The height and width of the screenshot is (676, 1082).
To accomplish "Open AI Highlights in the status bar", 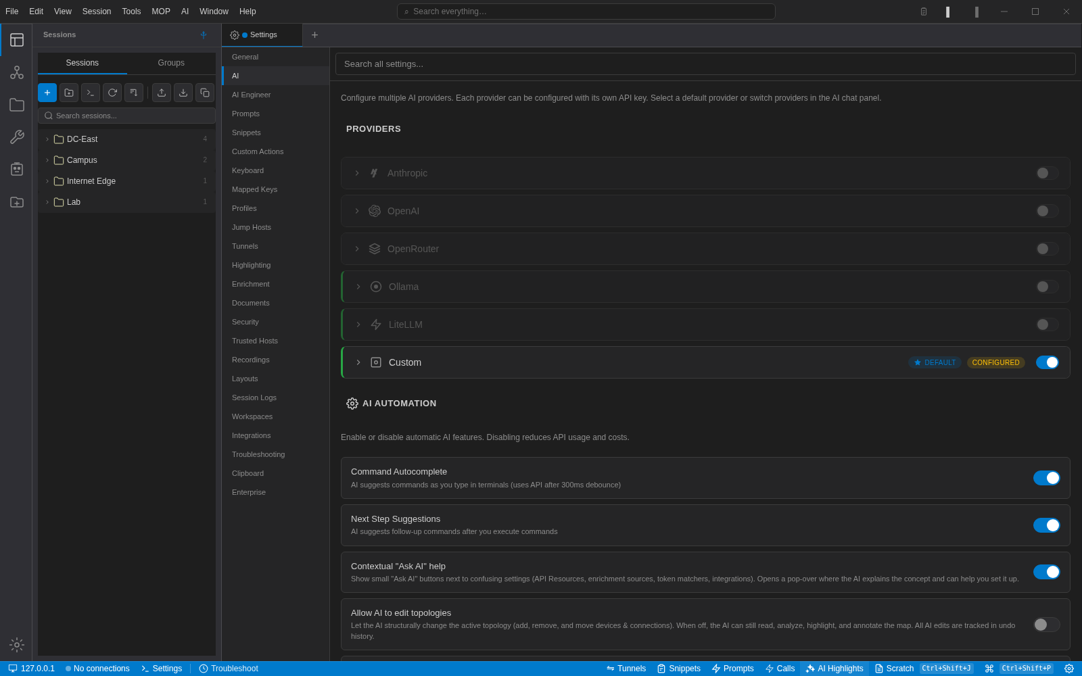I will click(x=834, y=669).
